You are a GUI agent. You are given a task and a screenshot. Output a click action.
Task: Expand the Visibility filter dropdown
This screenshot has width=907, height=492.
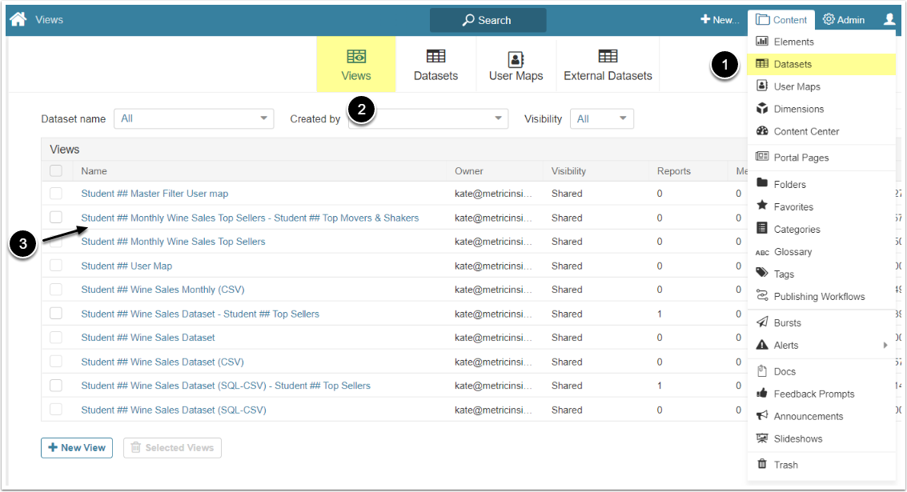(x=601, y=119)
